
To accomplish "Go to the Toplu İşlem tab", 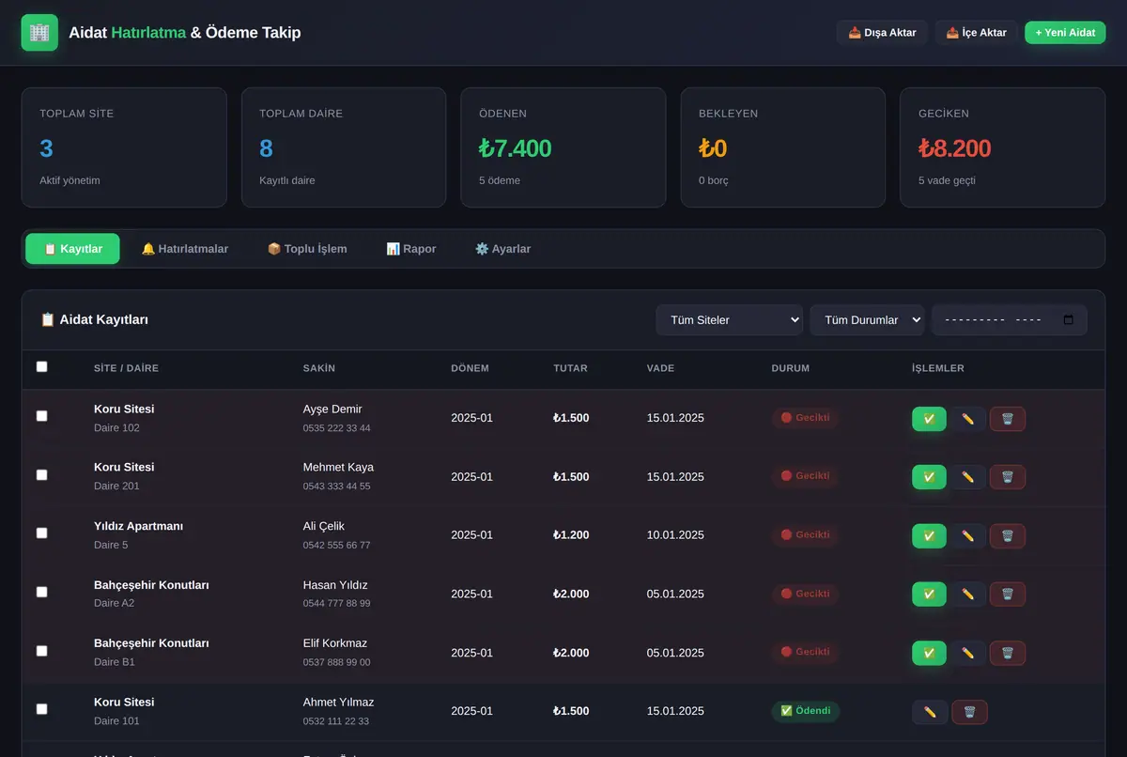I will pos(307,249).
